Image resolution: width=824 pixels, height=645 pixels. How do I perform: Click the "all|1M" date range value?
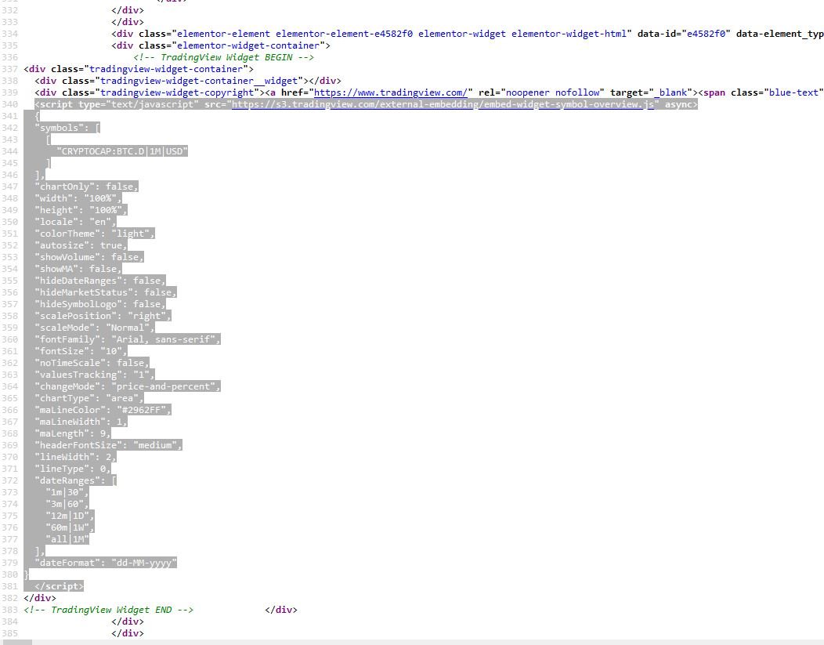(67, 539)
